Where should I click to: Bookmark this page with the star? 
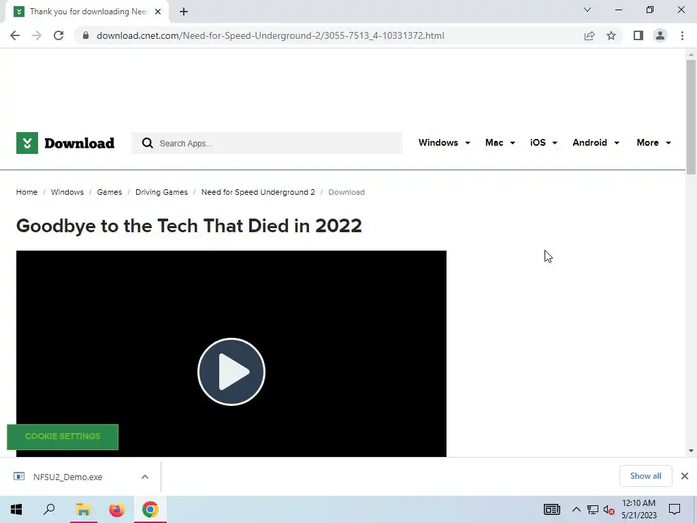pos(611,35)
